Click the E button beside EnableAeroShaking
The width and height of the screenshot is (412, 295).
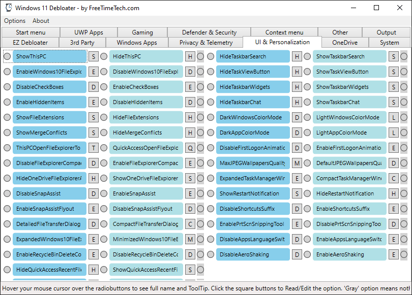[394, 254]
